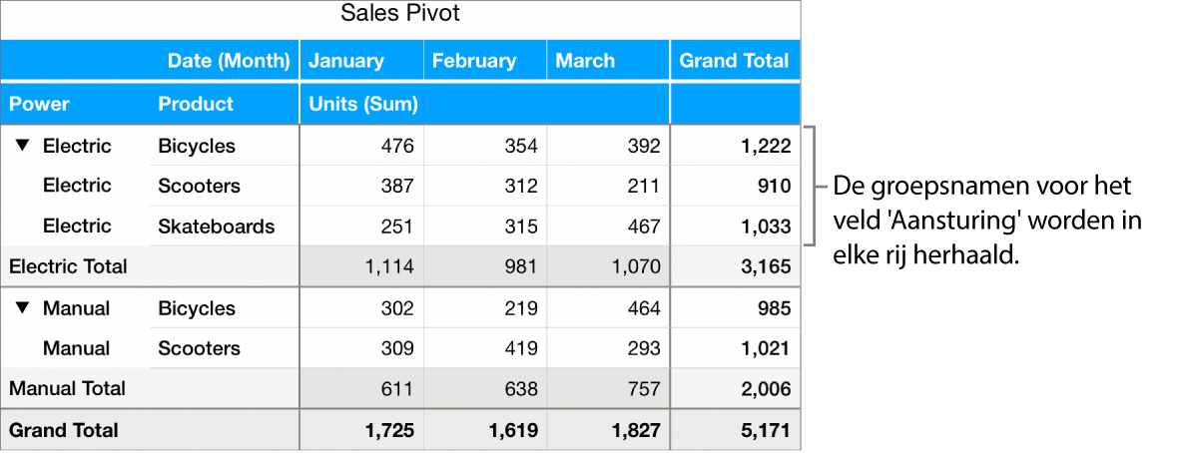
Task: Select the March column header
Action: tap(585, 61)
